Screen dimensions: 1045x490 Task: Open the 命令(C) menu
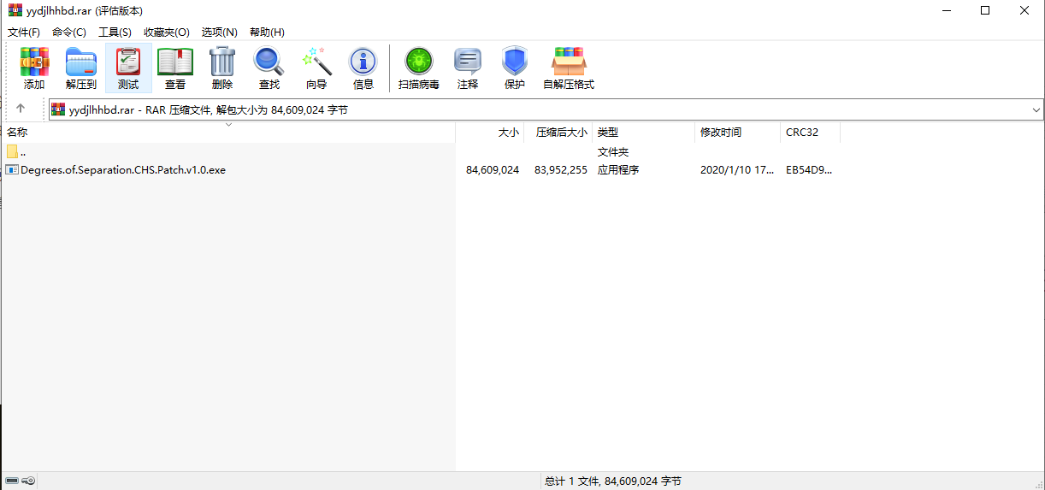pos(69,32)
